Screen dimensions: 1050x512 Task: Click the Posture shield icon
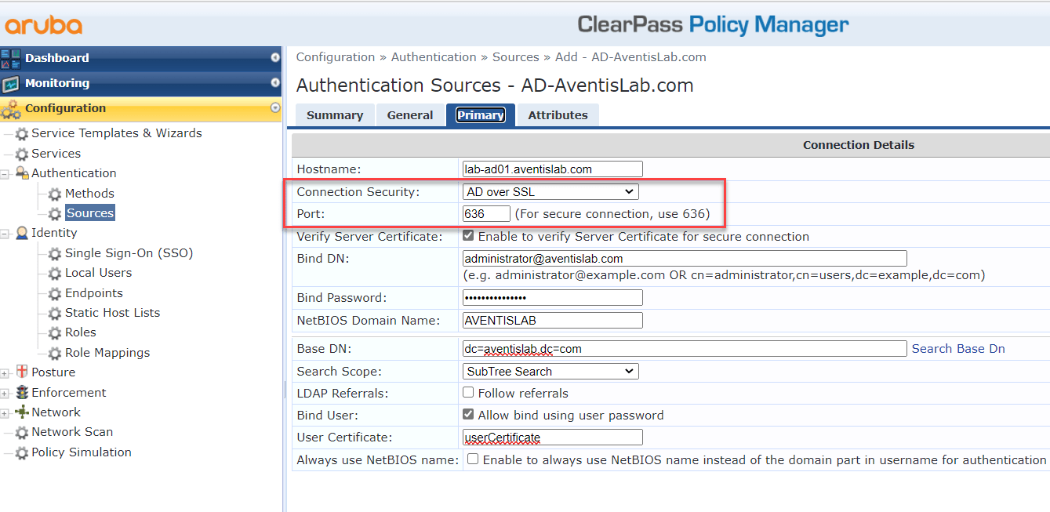coord(22,372)
